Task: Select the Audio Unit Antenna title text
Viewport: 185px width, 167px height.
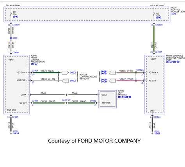Action: [122, 93]
